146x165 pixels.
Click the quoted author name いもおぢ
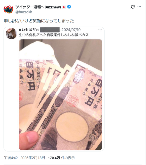(29, 30)
